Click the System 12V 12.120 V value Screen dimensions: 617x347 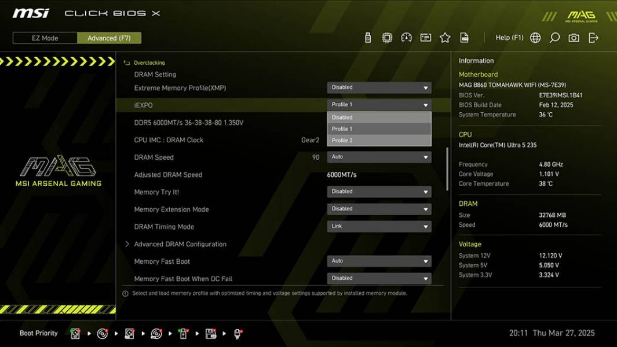(x=550, y=256)
